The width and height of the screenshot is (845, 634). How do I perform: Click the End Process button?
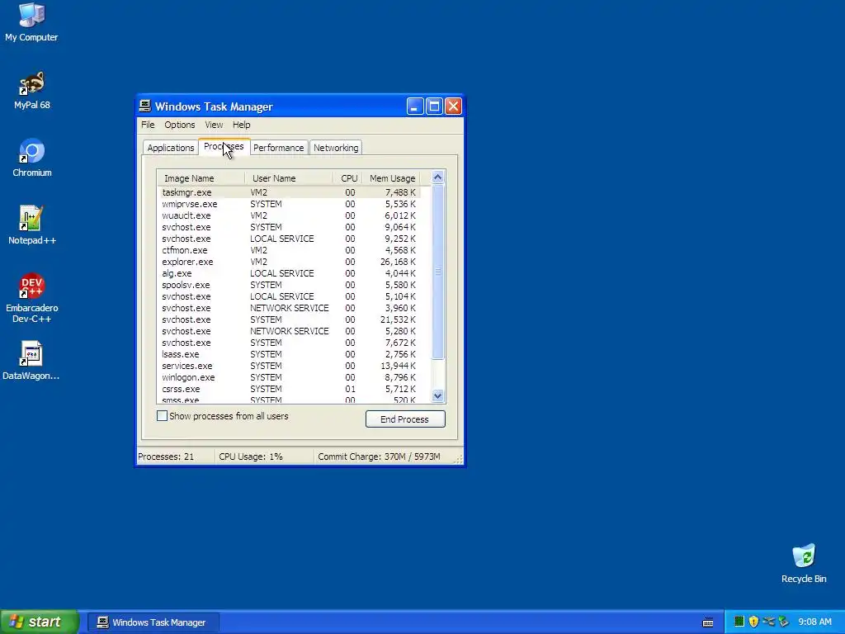[x=405, y=419]
